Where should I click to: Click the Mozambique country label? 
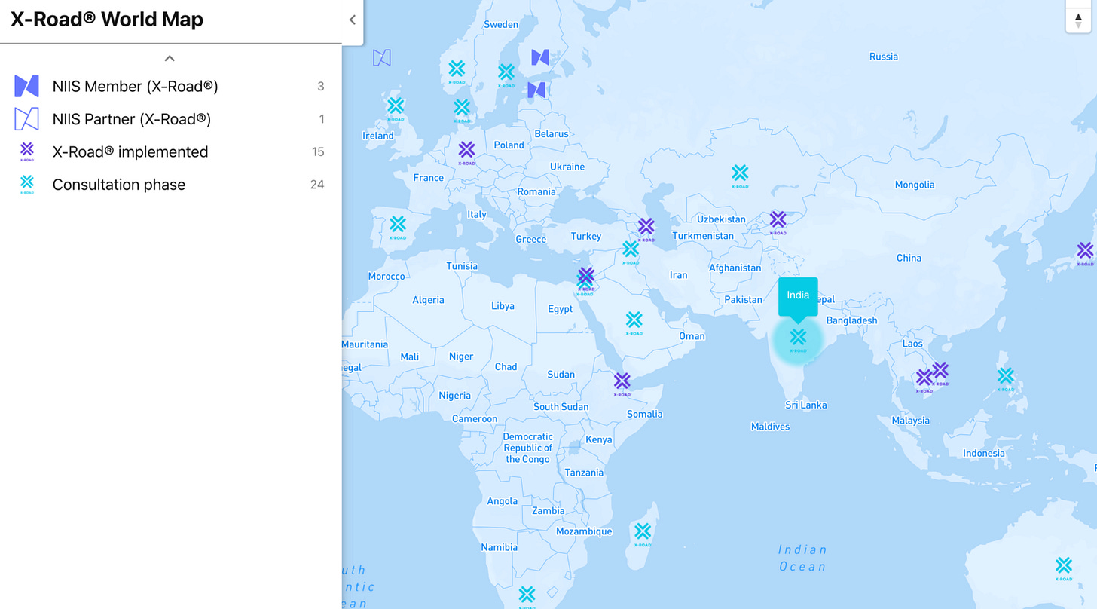584,531
